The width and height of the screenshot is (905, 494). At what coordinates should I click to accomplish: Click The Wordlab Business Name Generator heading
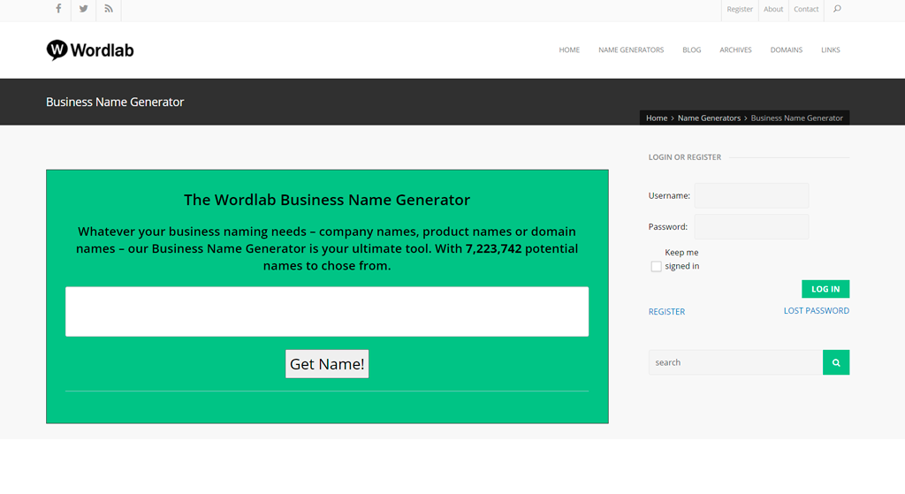pyautogui.click(x=327, y=200)
